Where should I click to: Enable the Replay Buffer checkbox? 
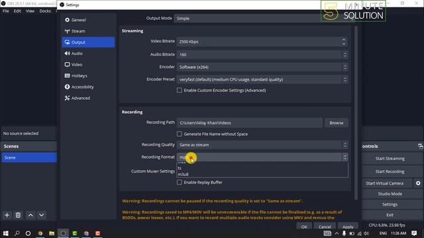[180, 182]
